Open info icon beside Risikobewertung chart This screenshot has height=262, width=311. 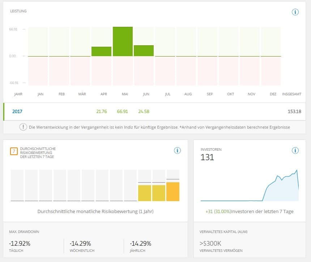point(177,150)
